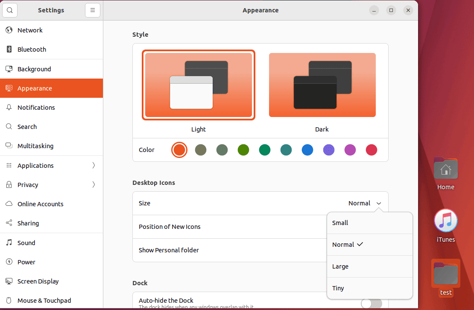Image resolution: width=474 pixels, height=310 pixels.
Task: Click the Bluetooth icon in sidebar
Action: click(9, 50)
